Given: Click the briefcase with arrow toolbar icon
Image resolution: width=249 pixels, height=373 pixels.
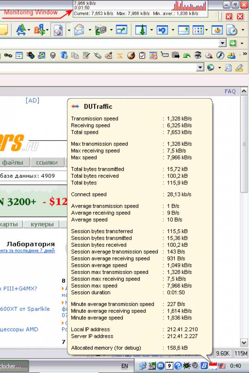Looking at the screenshot, I should tap(176, 55).
